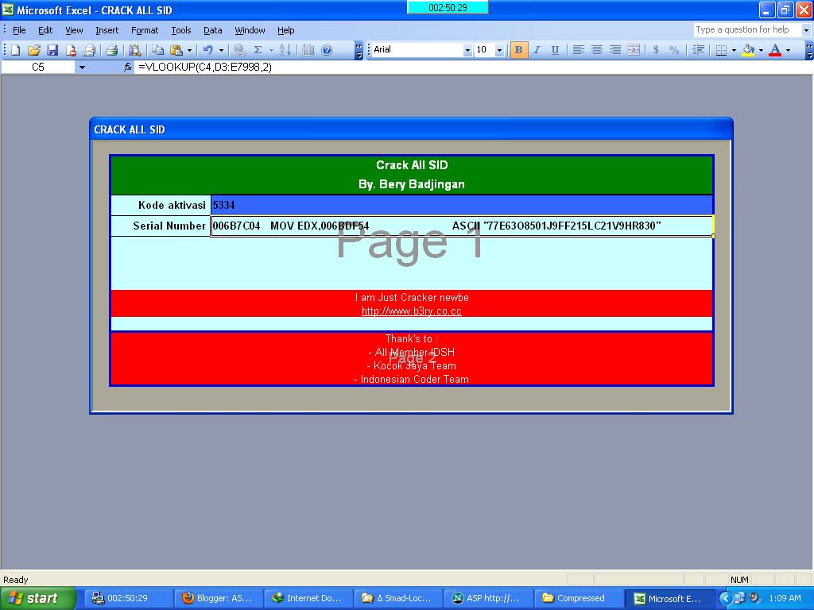Open the Compressed folder taskbar item
Viewport: 814px width, 610px height.
point(578,598)
